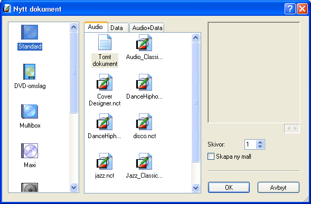Click template list scroll down arrow
The width and height of the screenshot is (311, 204).
(195, 188)
